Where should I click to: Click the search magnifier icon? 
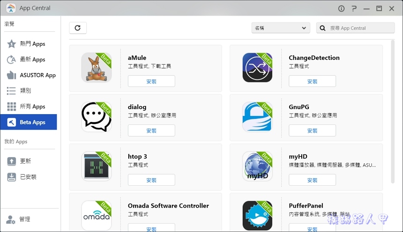(x=322, y=28)
